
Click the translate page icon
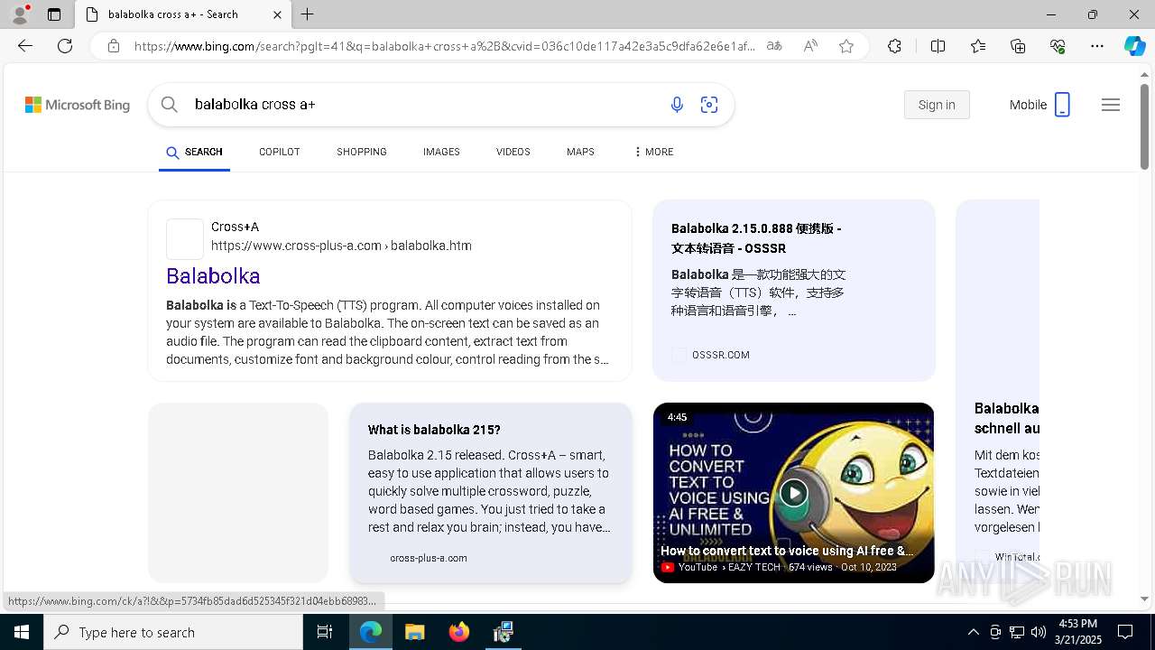pos(774,46)
